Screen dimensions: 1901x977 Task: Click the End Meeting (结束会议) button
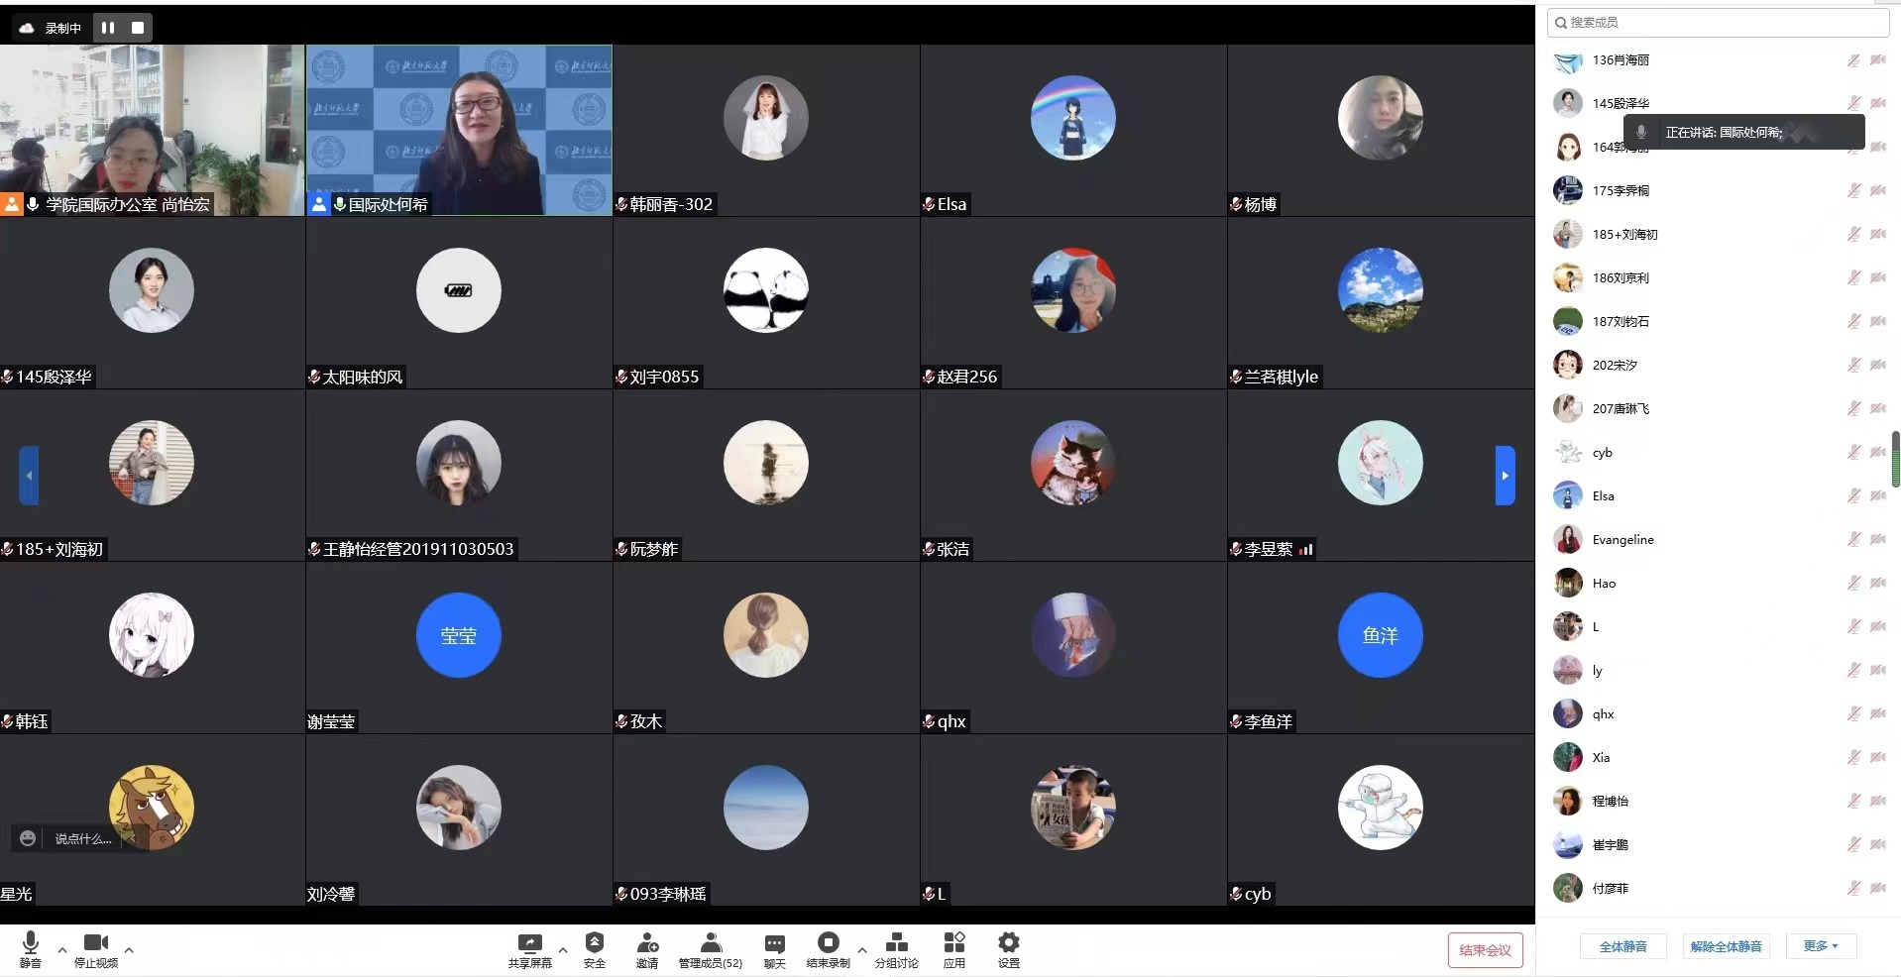[1485, 950]
